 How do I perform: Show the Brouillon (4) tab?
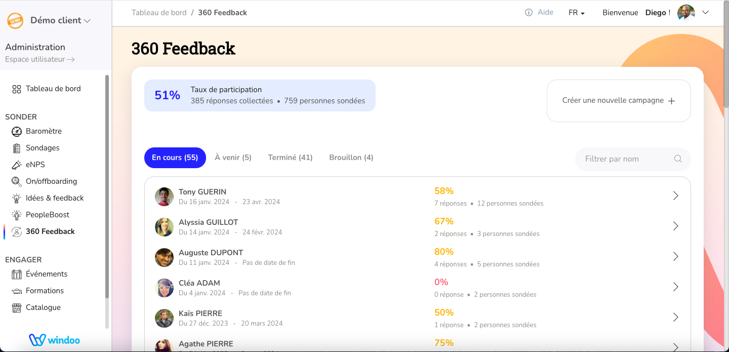click(x=351, y=158)
